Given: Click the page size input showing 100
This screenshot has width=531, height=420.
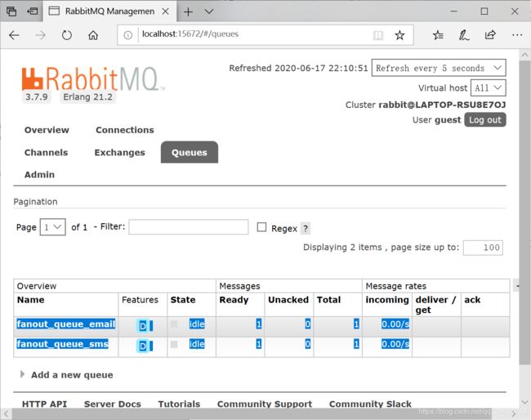Looking at the screenshot, I should (483, 248).
